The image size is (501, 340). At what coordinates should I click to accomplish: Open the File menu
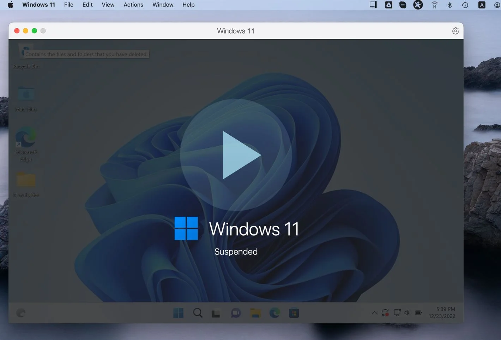click(x=69, y=5)
